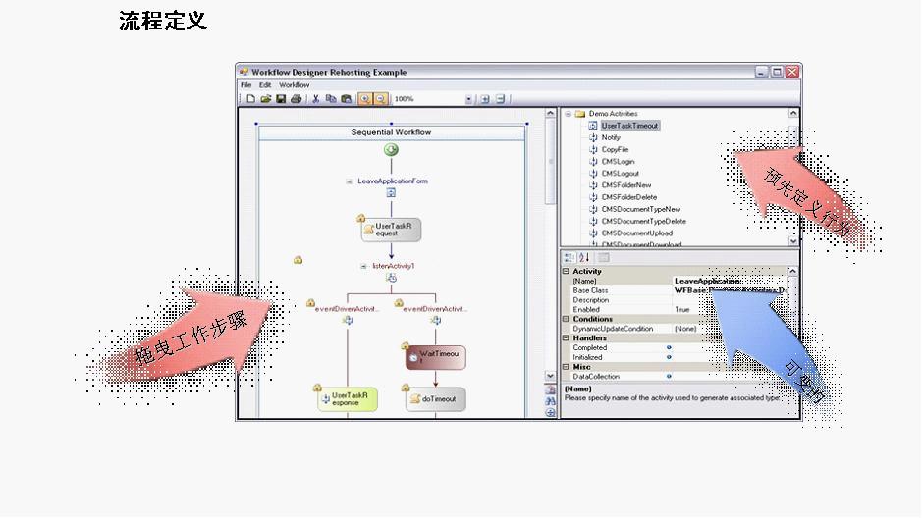Click the green workflow start icon
922x518 pixels.
[391, 150]
